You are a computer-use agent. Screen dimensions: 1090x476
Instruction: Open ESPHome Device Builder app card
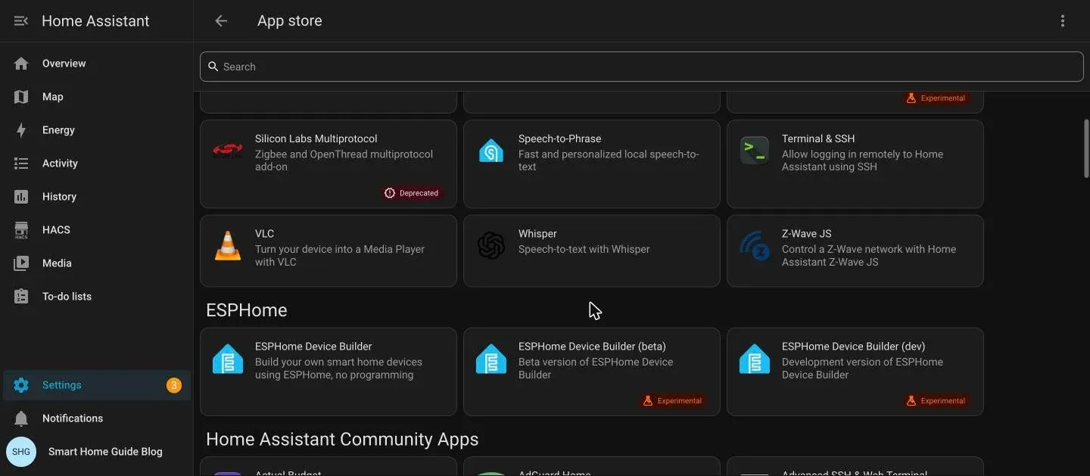click(x=329, y=372)
